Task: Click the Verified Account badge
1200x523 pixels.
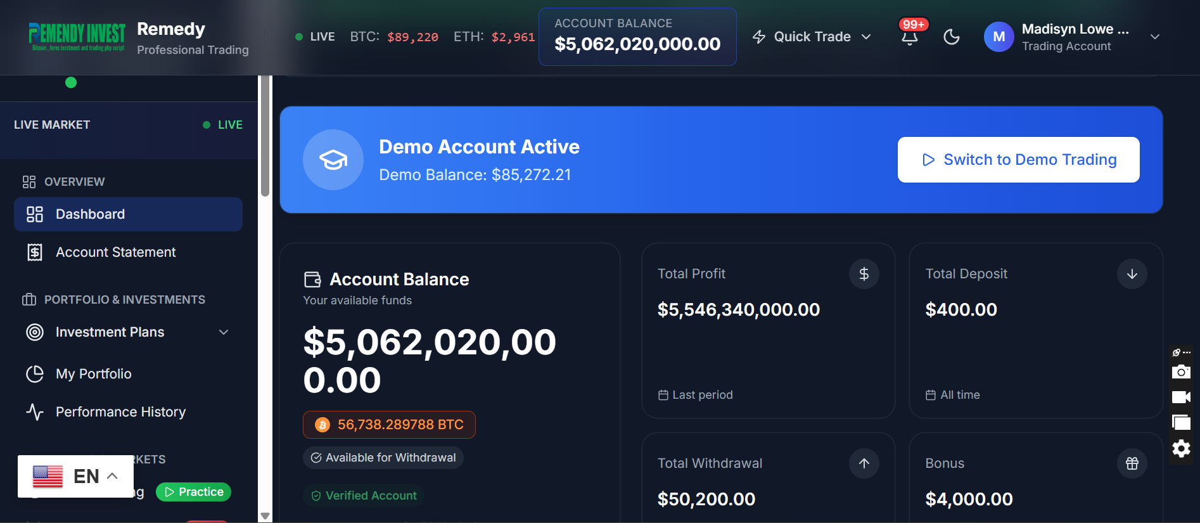Action: (x=363, y=495)
